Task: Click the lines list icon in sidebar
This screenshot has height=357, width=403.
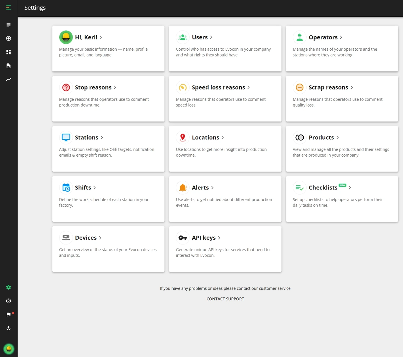Action: [x=9, y=25]
